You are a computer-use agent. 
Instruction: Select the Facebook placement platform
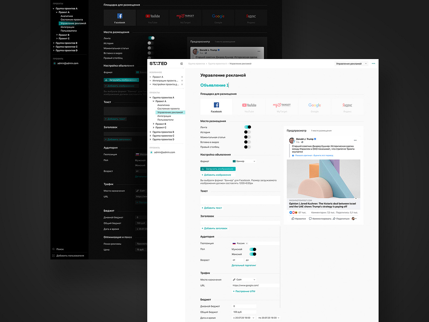click(216, 106)
